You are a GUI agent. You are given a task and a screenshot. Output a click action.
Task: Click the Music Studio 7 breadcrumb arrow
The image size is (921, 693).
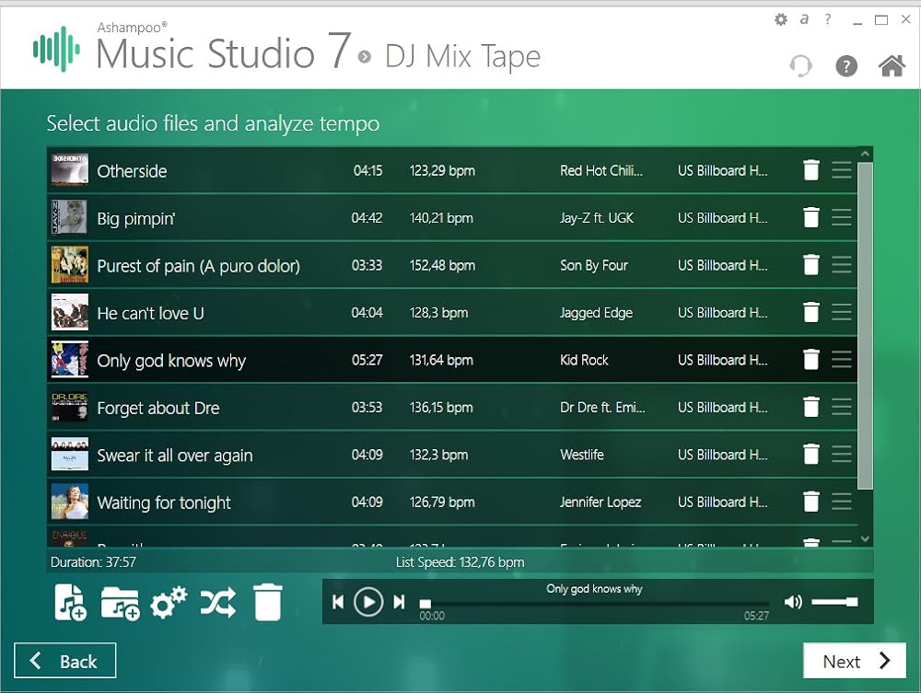tap(364, 57)
